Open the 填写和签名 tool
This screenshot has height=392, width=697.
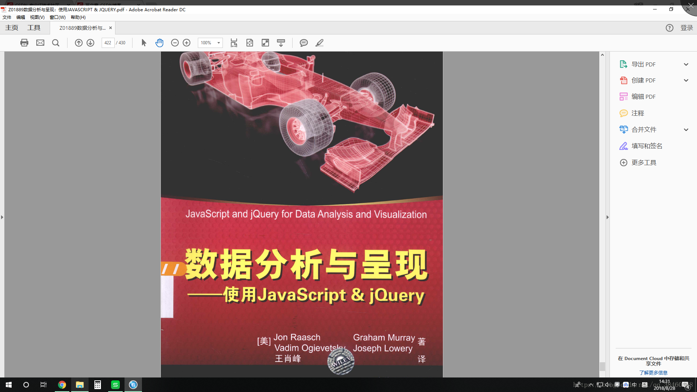(x=647, y=146)
